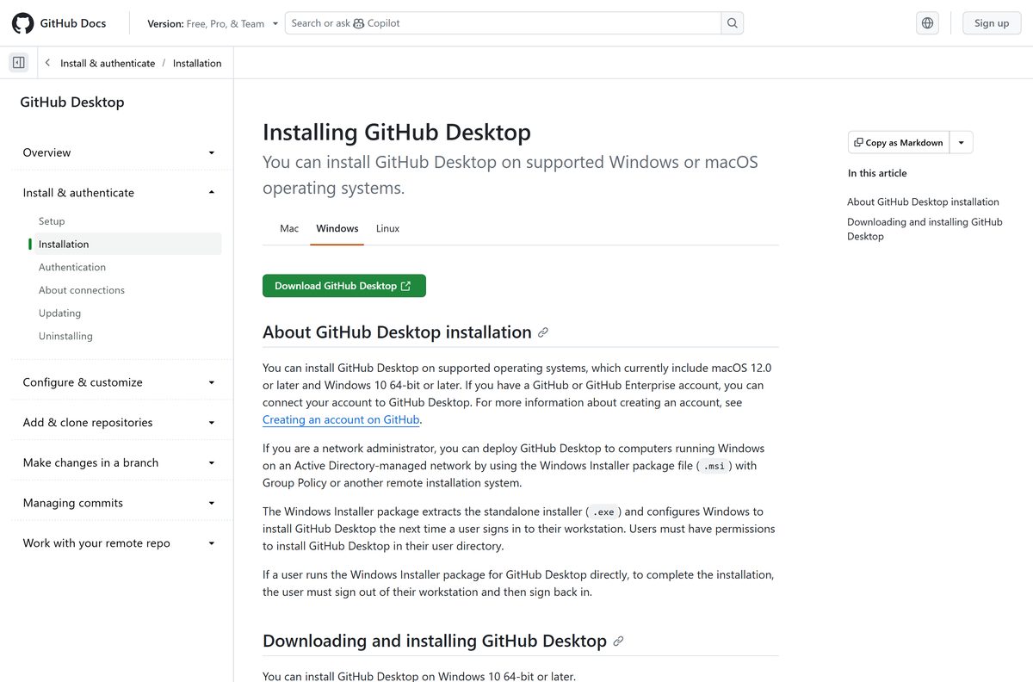Click the .exe code text
1033x682 pixels.
click(x=603, y=512)
